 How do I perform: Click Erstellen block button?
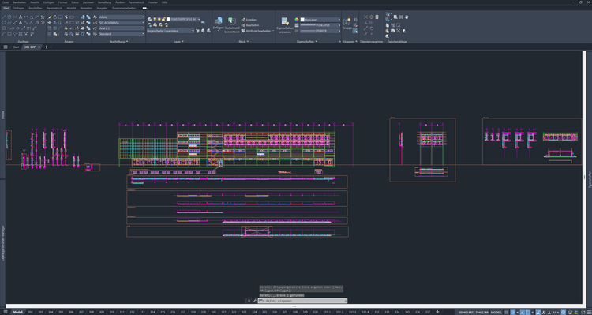click(x=249, y=20)
